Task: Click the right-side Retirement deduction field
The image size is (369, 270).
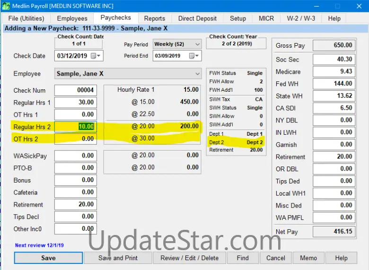Action: [x=334, y=157]
